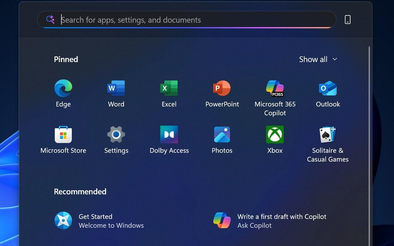Open Solitaire & Casual Games icon

pos(328,134)
